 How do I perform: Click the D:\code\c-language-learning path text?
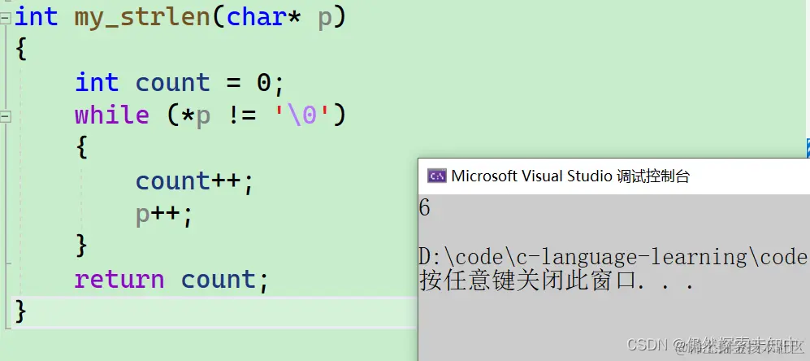(x=613, y=257)
